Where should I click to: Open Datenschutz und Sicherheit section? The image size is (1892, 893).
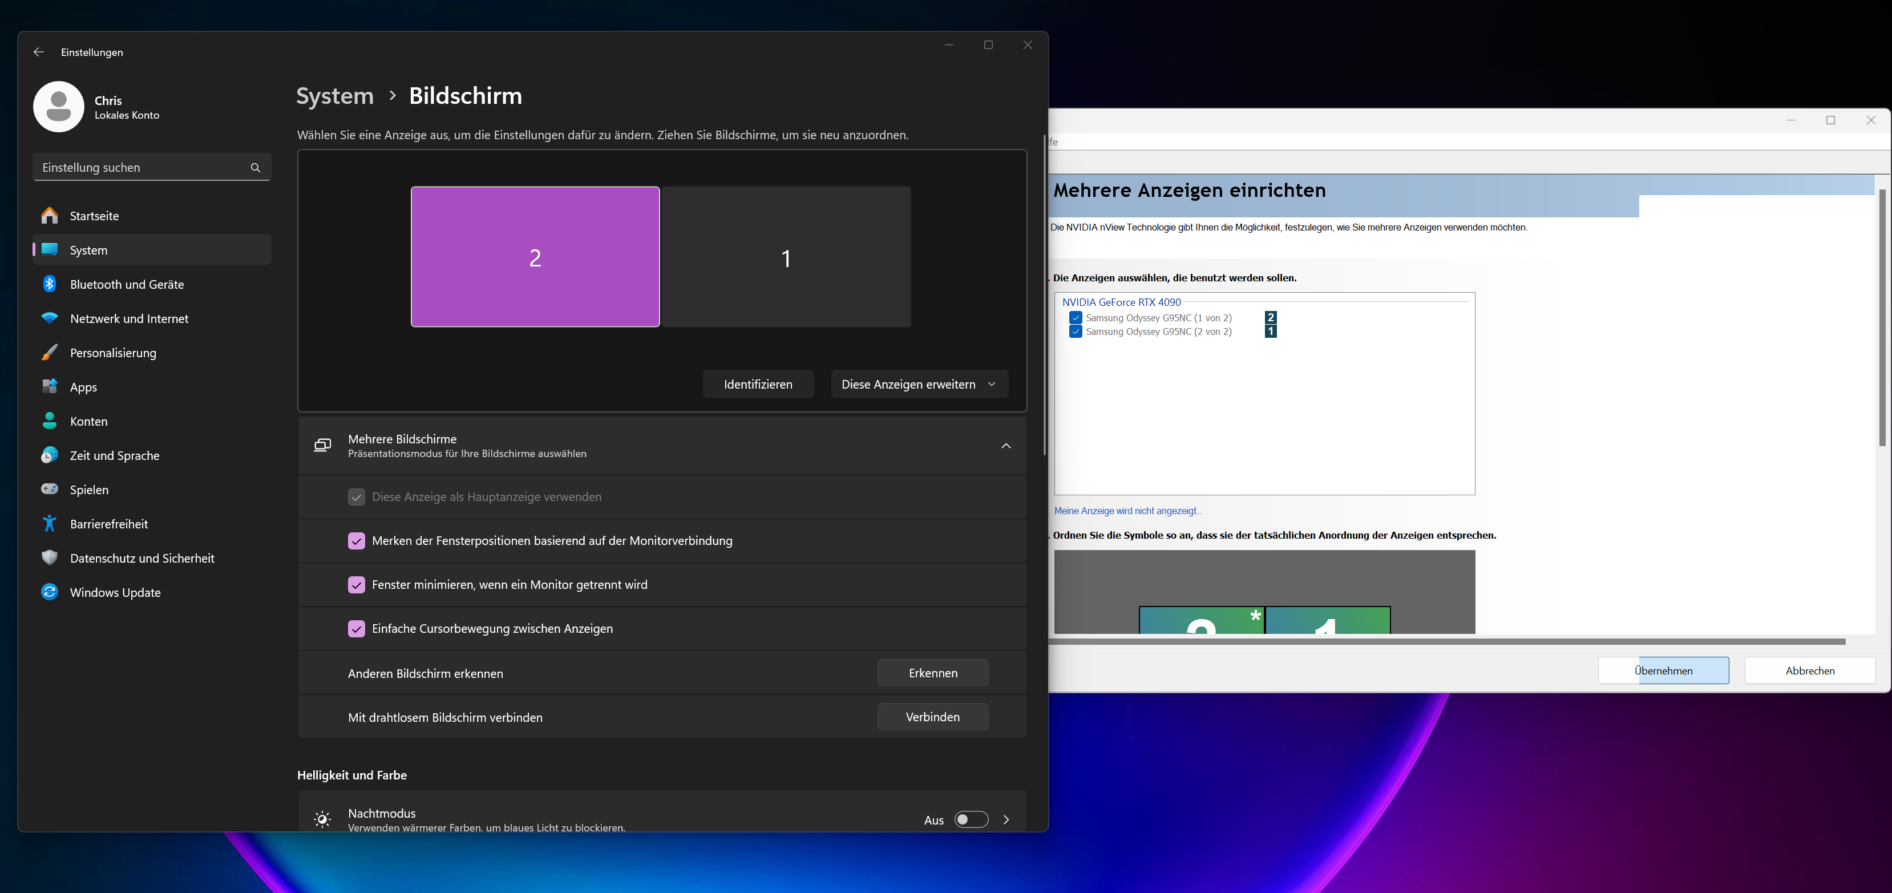(142, 558)
